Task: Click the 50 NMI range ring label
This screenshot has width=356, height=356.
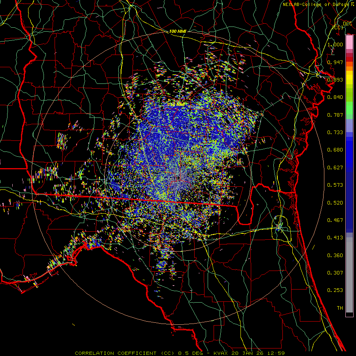Action: tap(178, 105)
